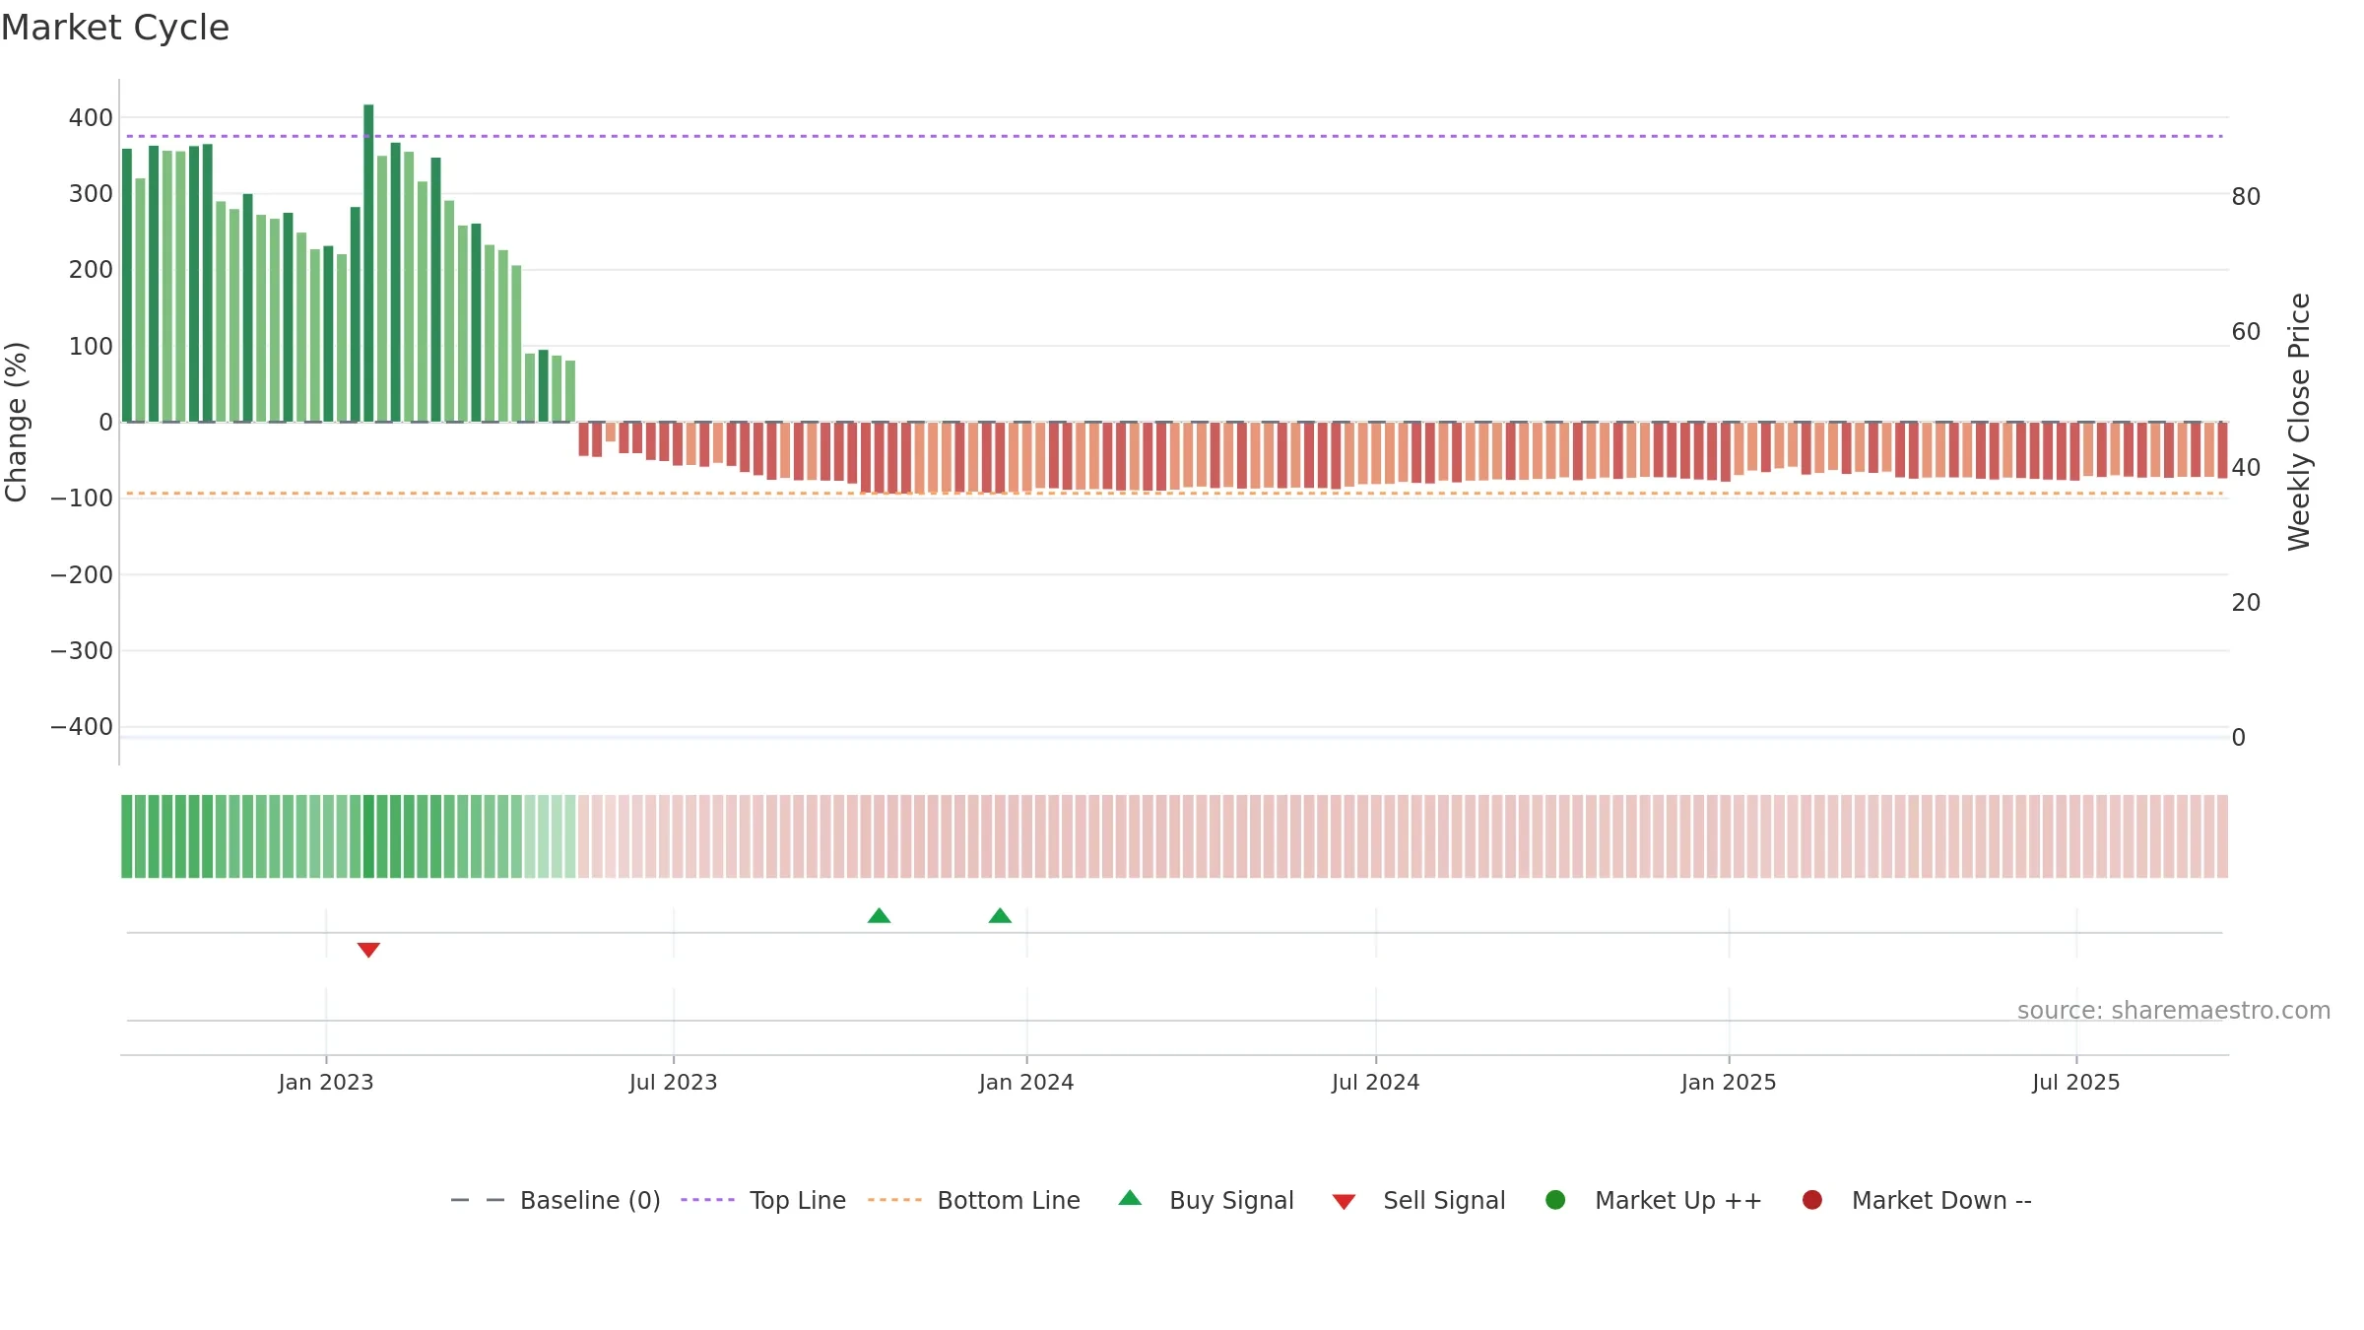Click the gray dashed Baseline legend sample
The width and height of the screenshot is (2364, 1330).
pos(478,1200)
